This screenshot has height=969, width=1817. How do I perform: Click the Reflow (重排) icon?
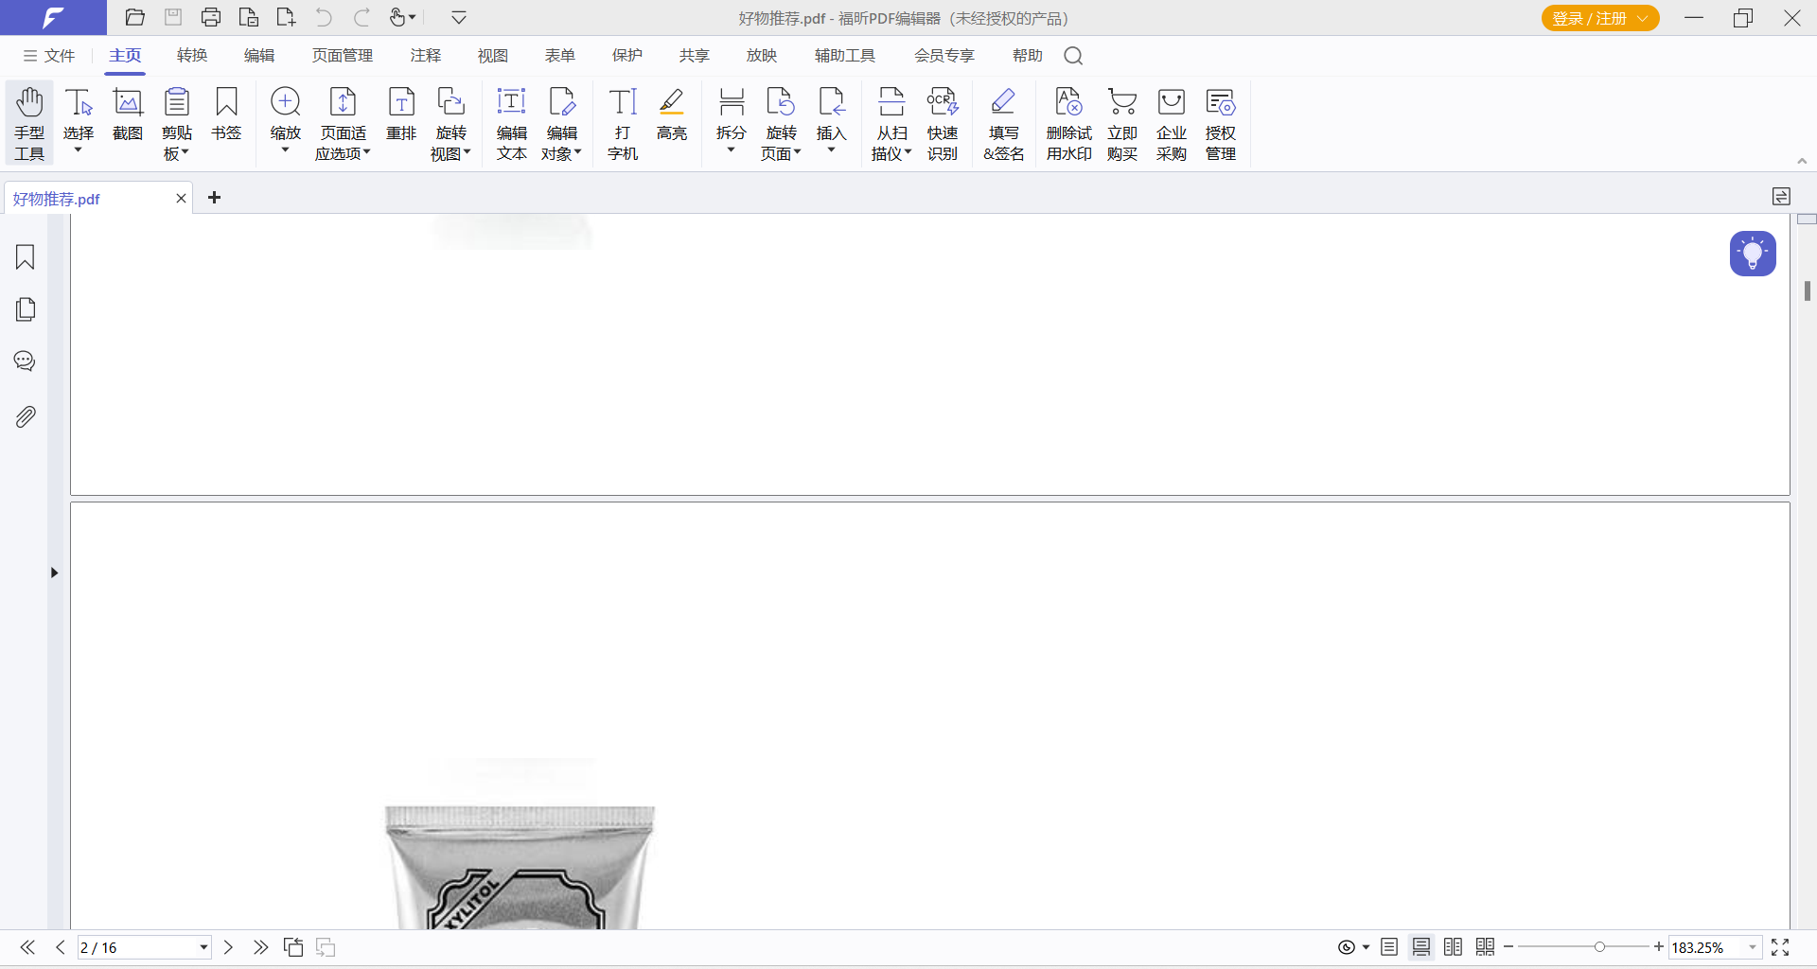point(401,115)
